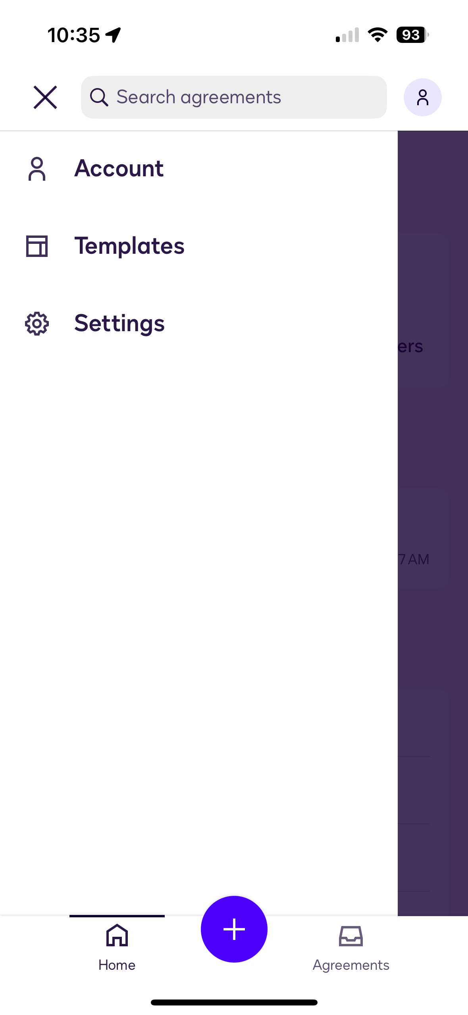The width and height of the screenshot is (468, 1015).
Task: Switch to the Agreements tab label
Action: [x=351, y=965]
